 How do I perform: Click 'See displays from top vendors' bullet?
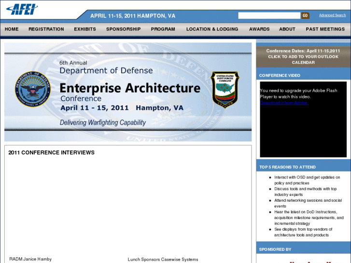pos(303,232)
